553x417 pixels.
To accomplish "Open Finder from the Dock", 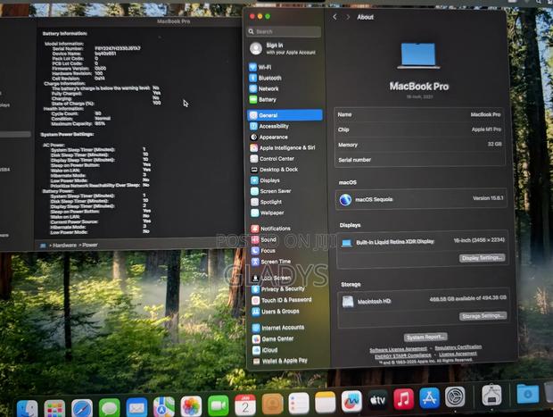I will [x=27, y=409].
